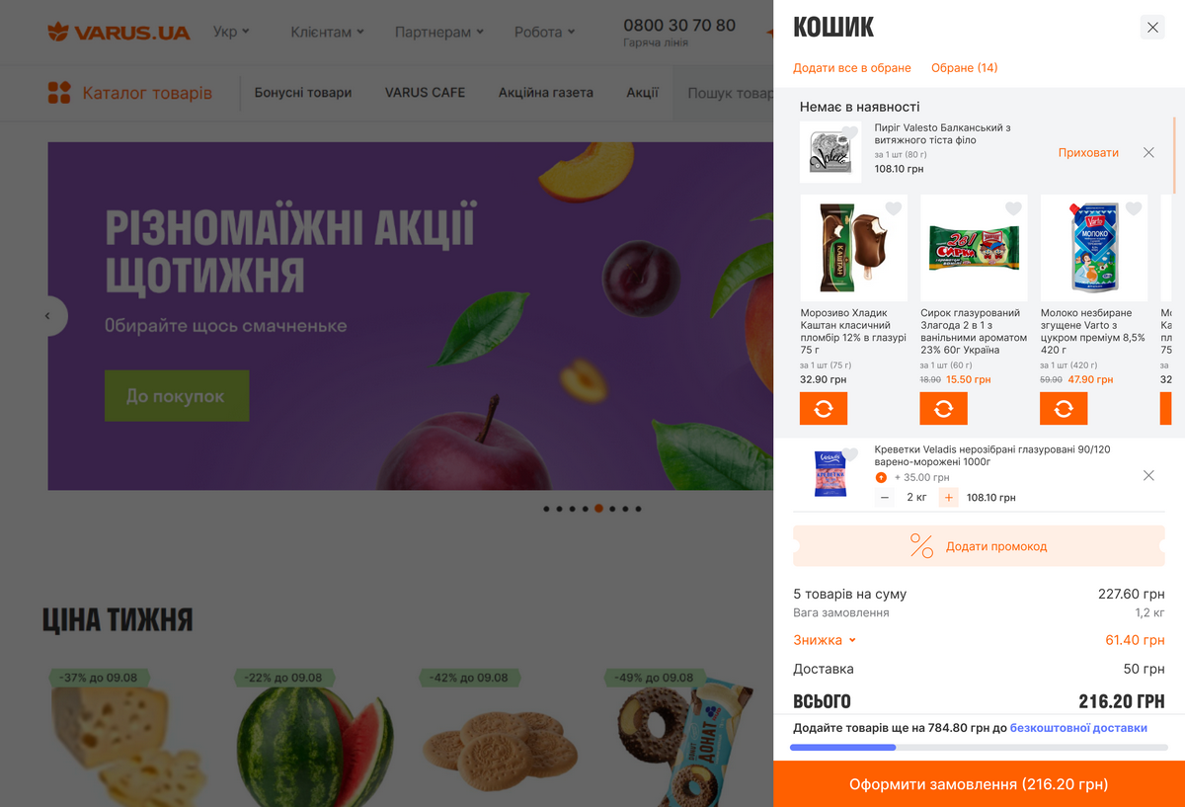Select the fifth banner carousel dot

tap(598, 509)
